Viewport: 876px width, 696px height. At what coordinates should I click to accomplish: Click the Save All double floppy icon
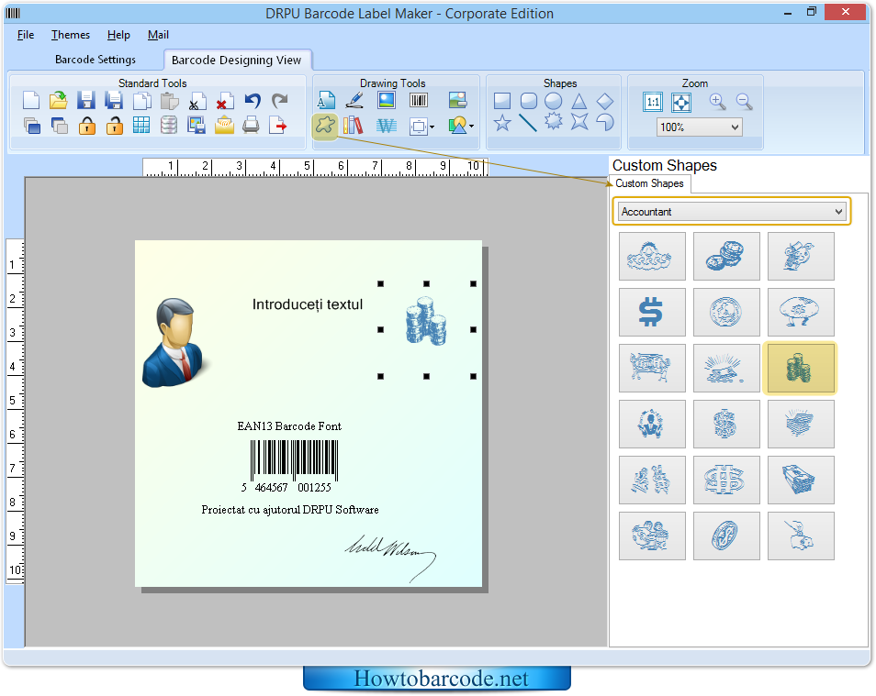point(114,101)
